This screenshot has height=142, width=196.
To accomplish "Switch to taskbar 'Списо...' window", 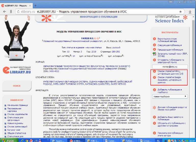I will pyautogui.click(x=145, y=141).
